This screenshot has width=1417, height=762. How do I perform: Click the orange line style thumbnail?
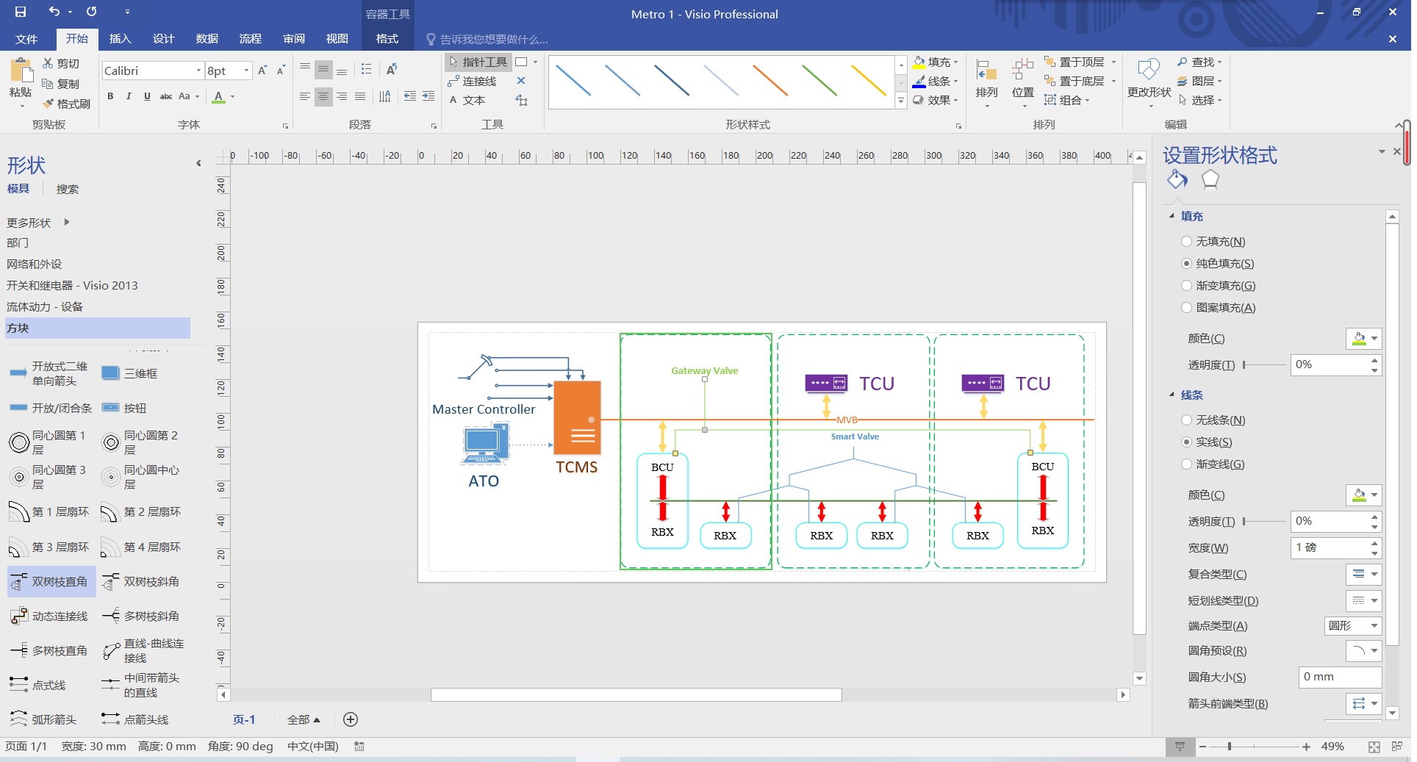tap(770, 81)
